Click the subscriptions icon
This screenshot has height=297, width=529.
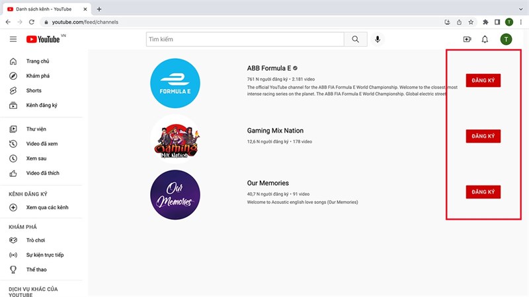click(x=13, y=106)
